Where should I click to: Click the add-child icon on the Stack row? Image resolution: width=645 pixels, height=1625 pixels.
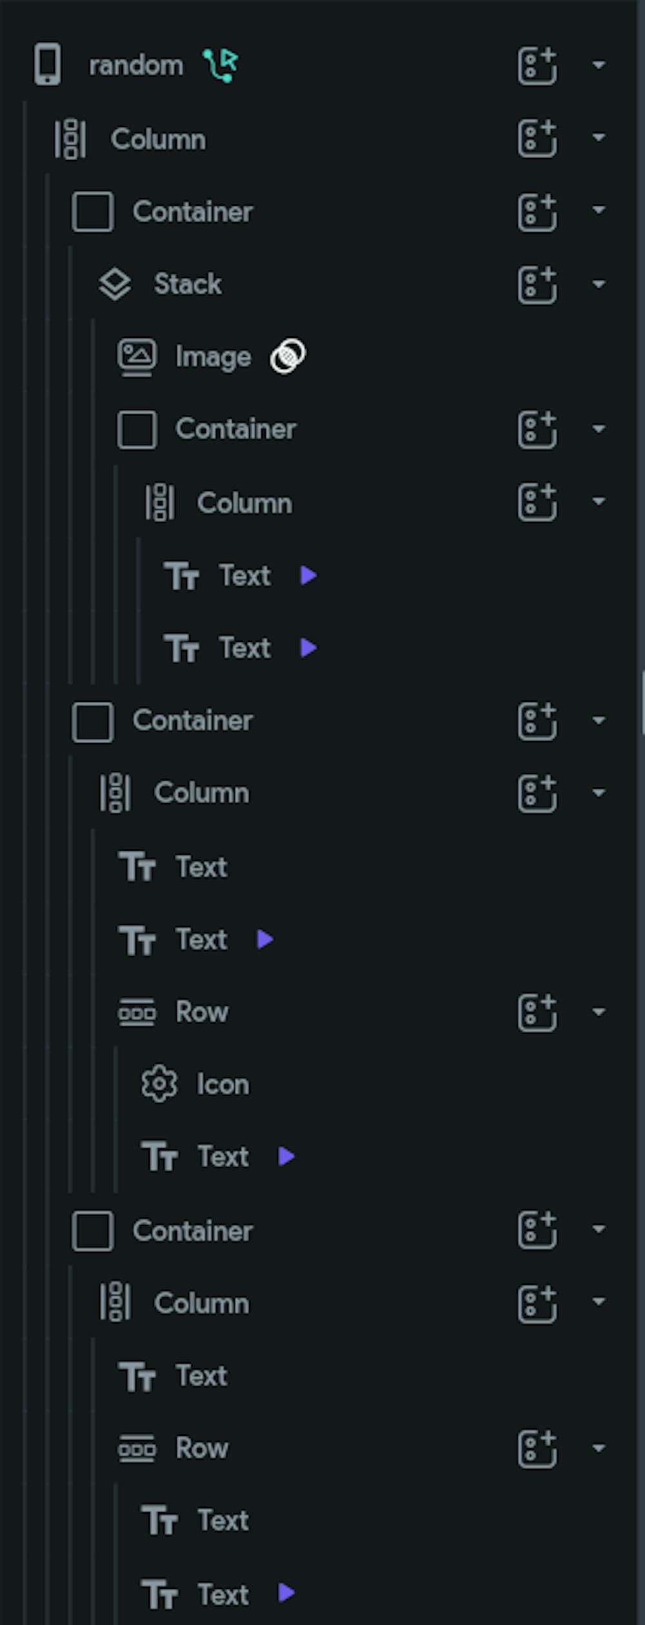(537, 284)
